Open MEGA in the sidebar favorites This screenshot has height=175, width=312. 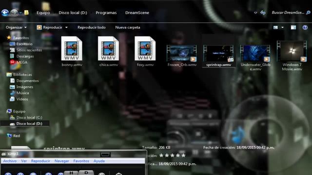point(21,62)
